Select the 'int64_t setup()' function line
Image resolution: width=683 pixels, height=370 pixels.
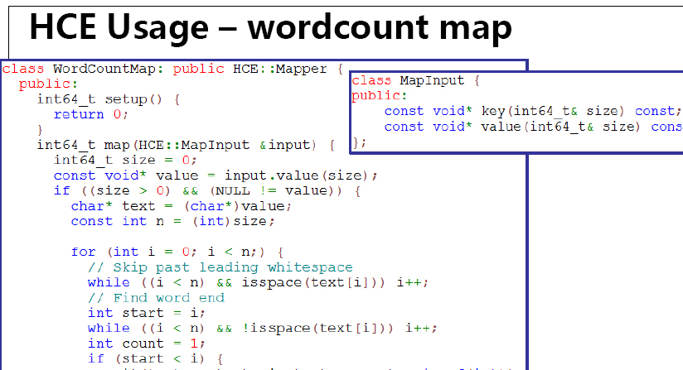pos(108,99)
